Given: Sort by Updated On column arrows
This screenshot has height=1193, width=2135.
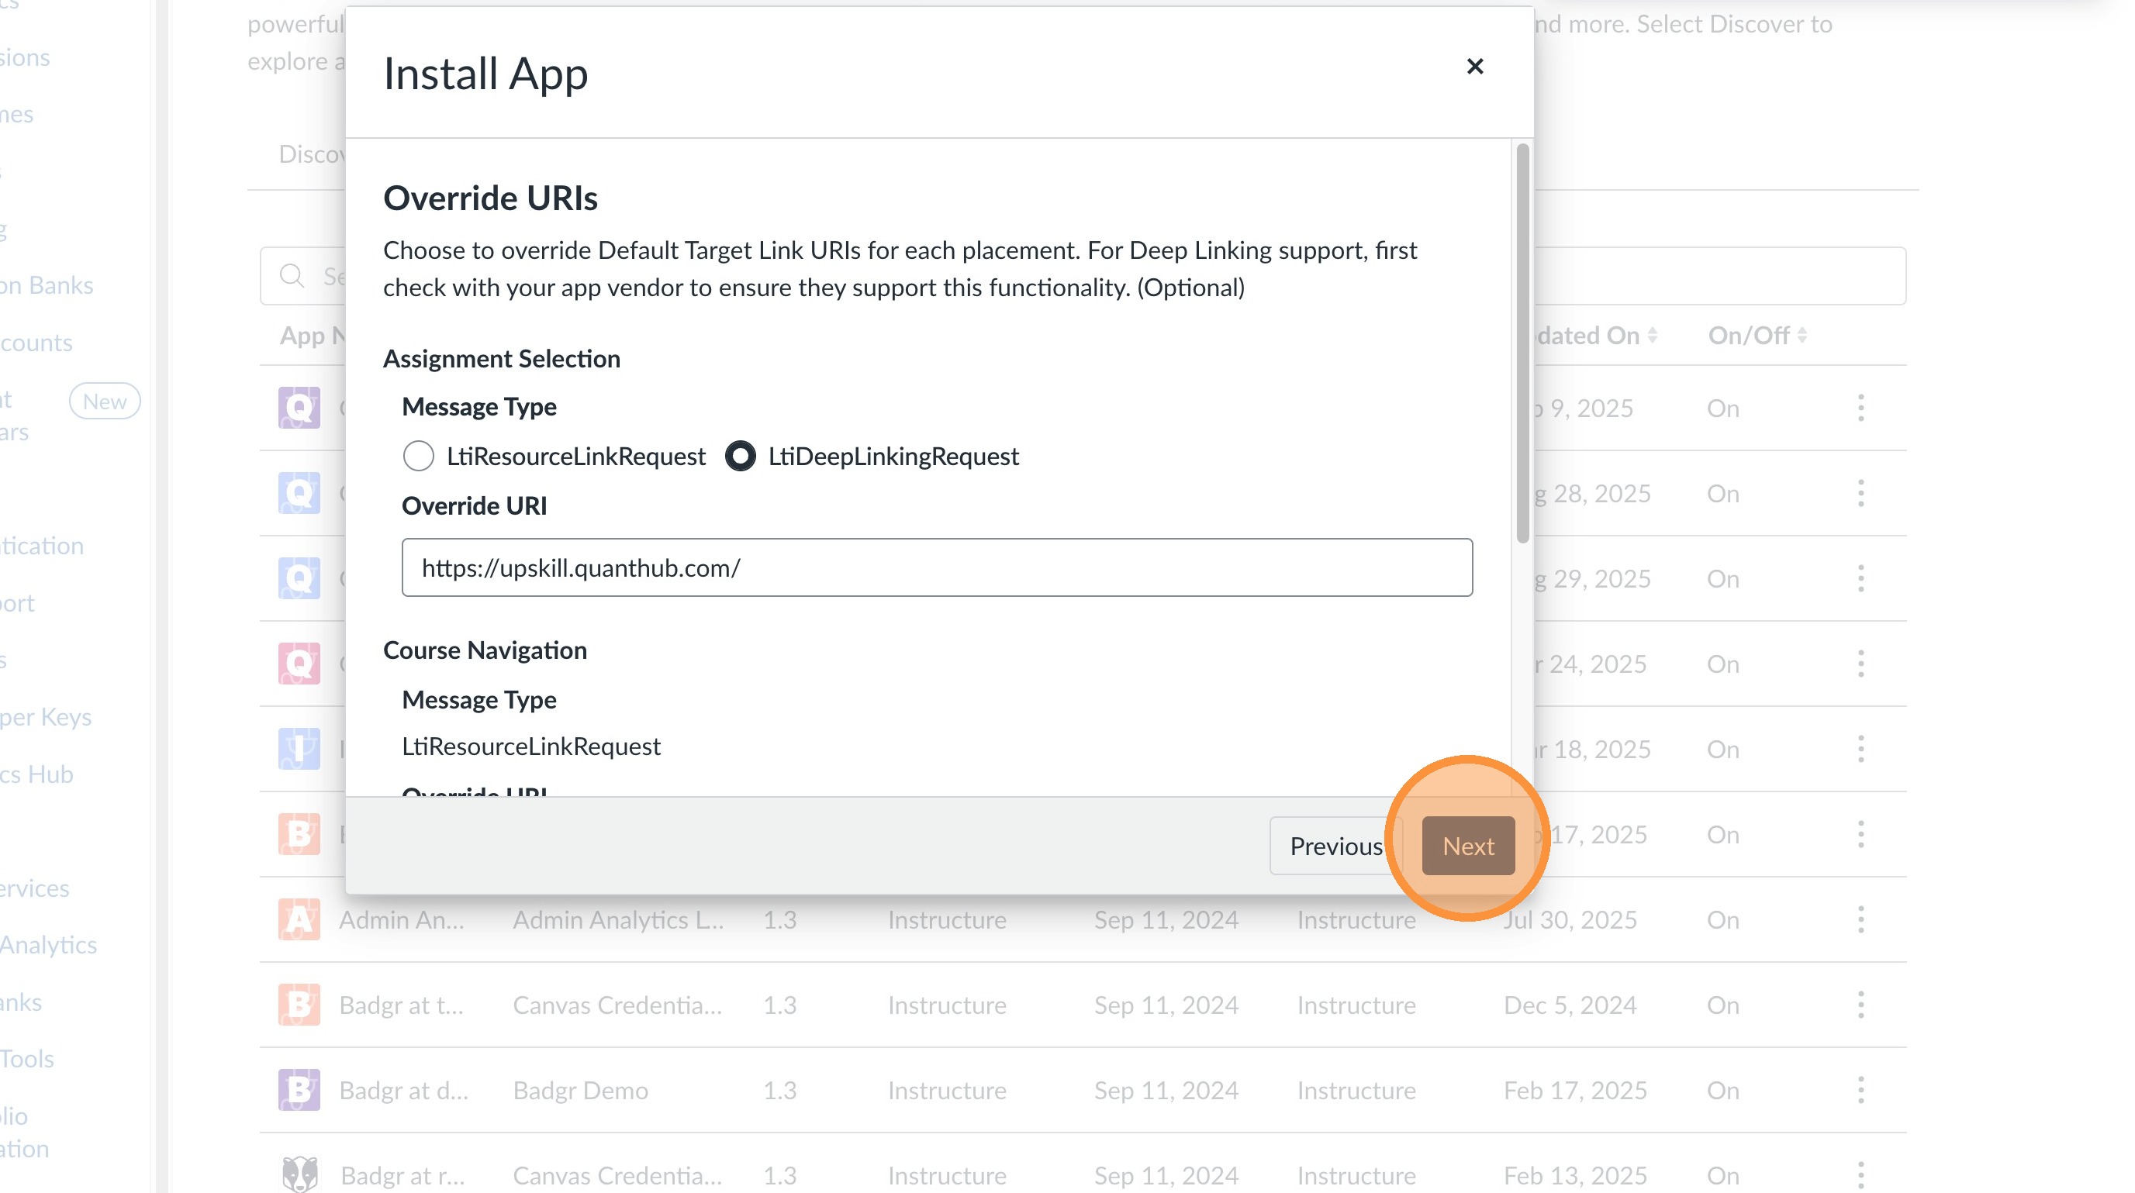Looking at the screenshot, I should coord(1652,336).
